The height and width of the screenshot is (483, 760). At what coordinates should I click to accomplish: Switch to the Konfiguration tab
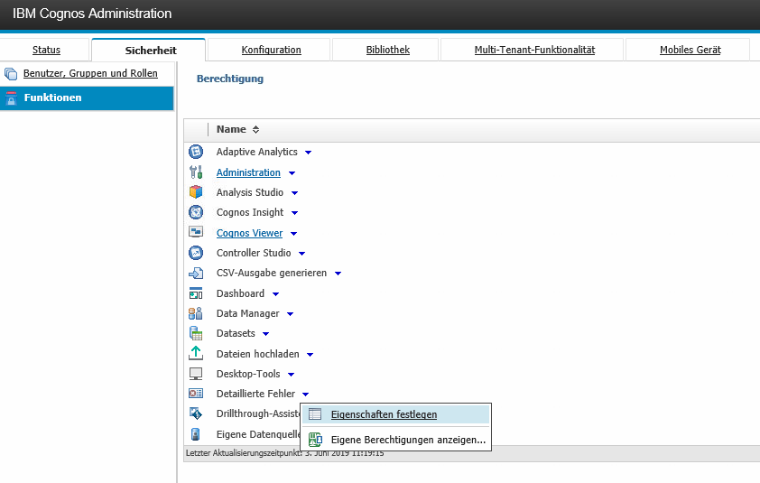(x=271, y=50)
